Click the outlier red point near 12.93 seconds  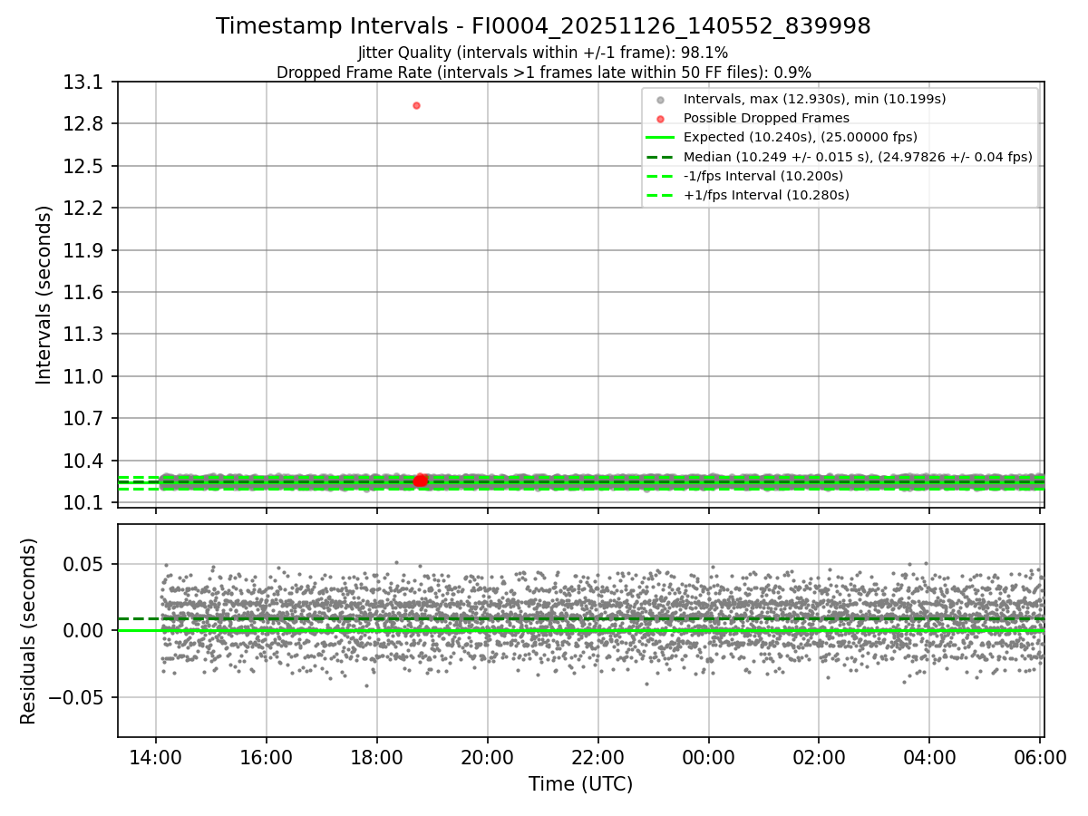[416, 105]
